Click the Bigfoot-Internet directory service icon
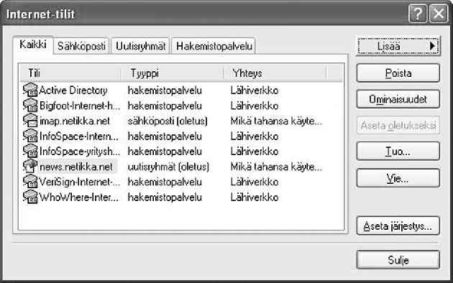 coord(30,105)
